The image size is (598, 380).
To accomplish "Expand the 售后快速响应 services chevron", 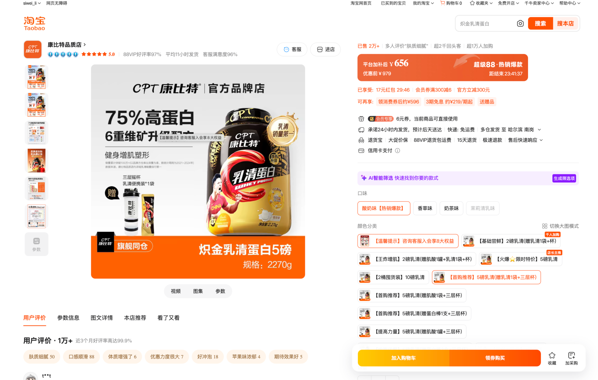I will (x=541, y=140).
